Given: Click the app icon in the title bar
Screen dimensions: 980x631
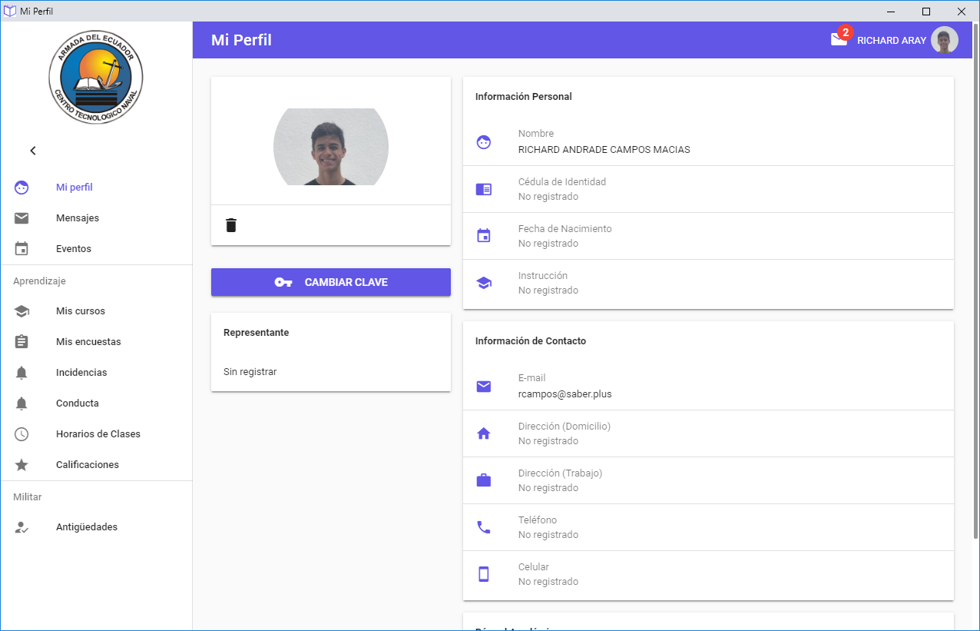Looking at the screenshot, I should click(x=10, y=11).
